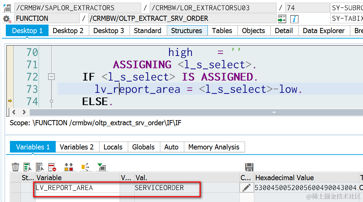
Task: Click the blue info icon beside function name
Action: coord(294,19)
